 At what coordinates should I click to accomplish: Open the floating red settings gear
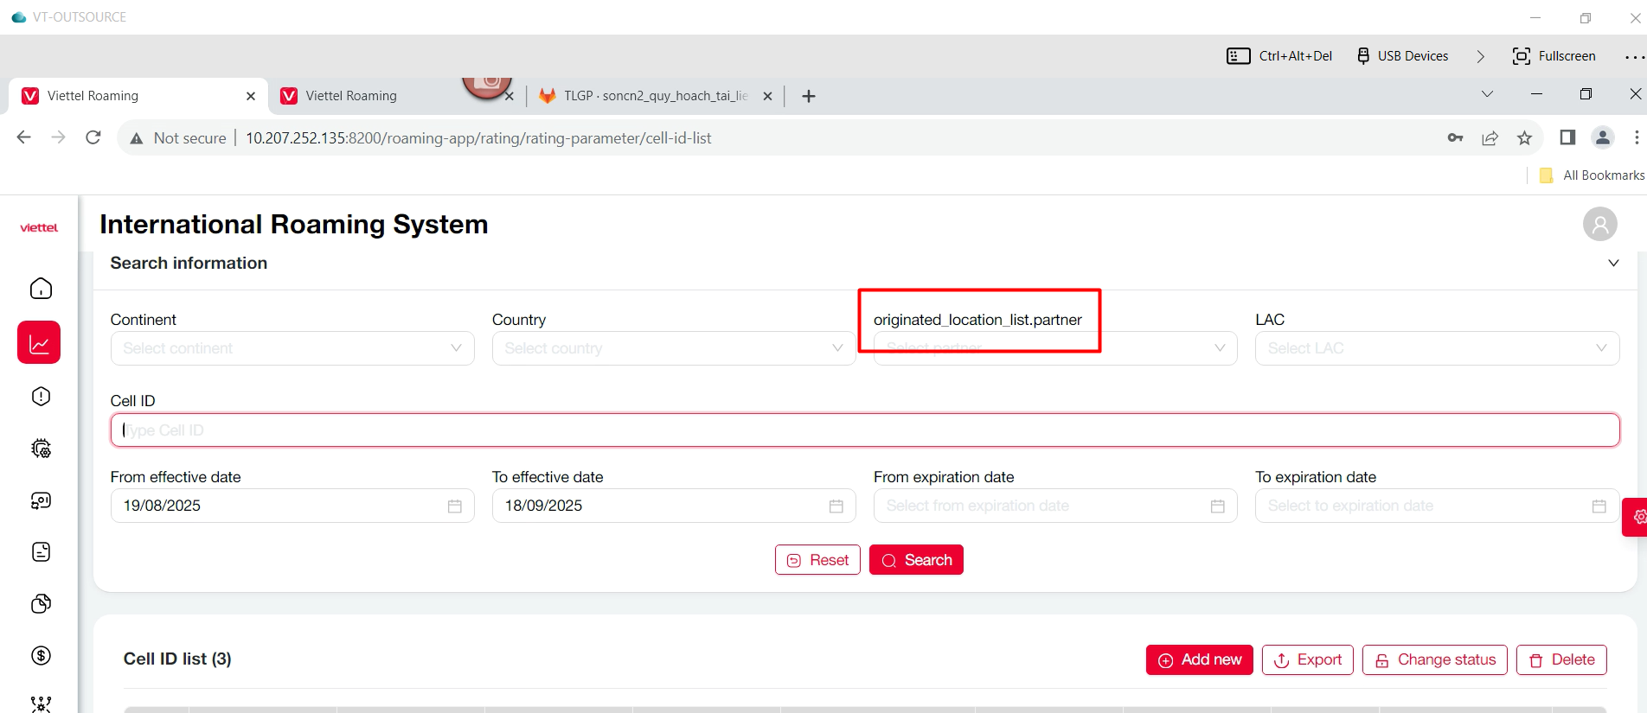click(x=1637, y=517)
